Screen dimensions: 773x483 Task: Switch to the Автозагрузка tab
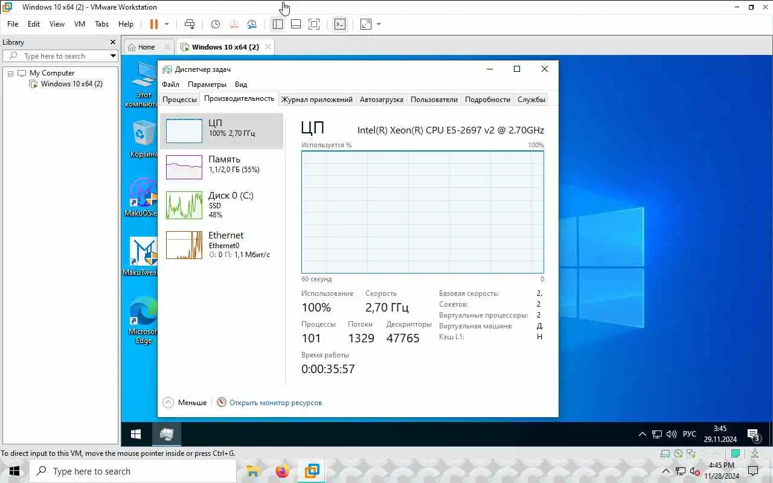pos(382,100)
